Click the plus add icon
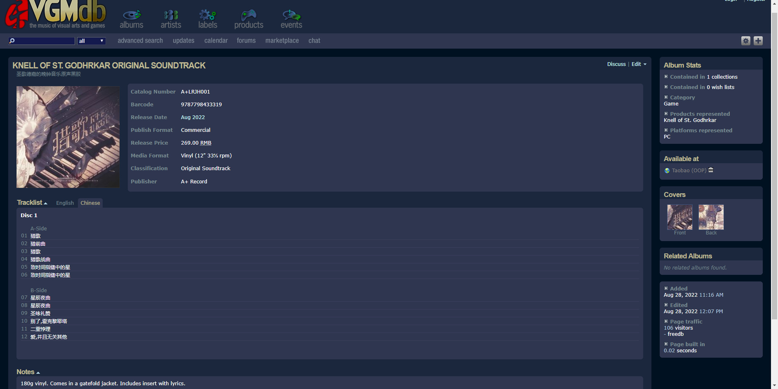The image size is (778, 389). (x=758, y=41)
